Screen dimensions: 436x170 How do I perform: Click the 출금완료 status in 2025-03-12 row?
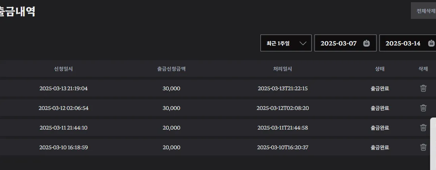[x=379, y=108]
